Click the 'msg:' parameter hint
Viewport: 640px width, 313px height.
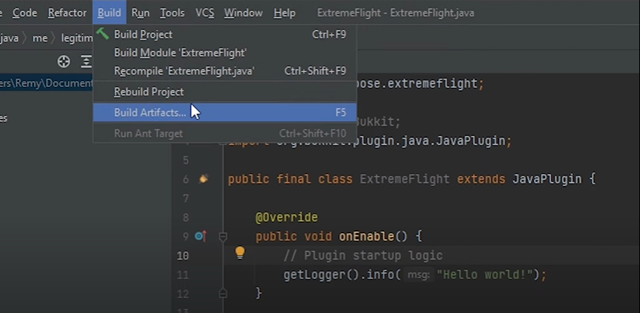(418, 275)
